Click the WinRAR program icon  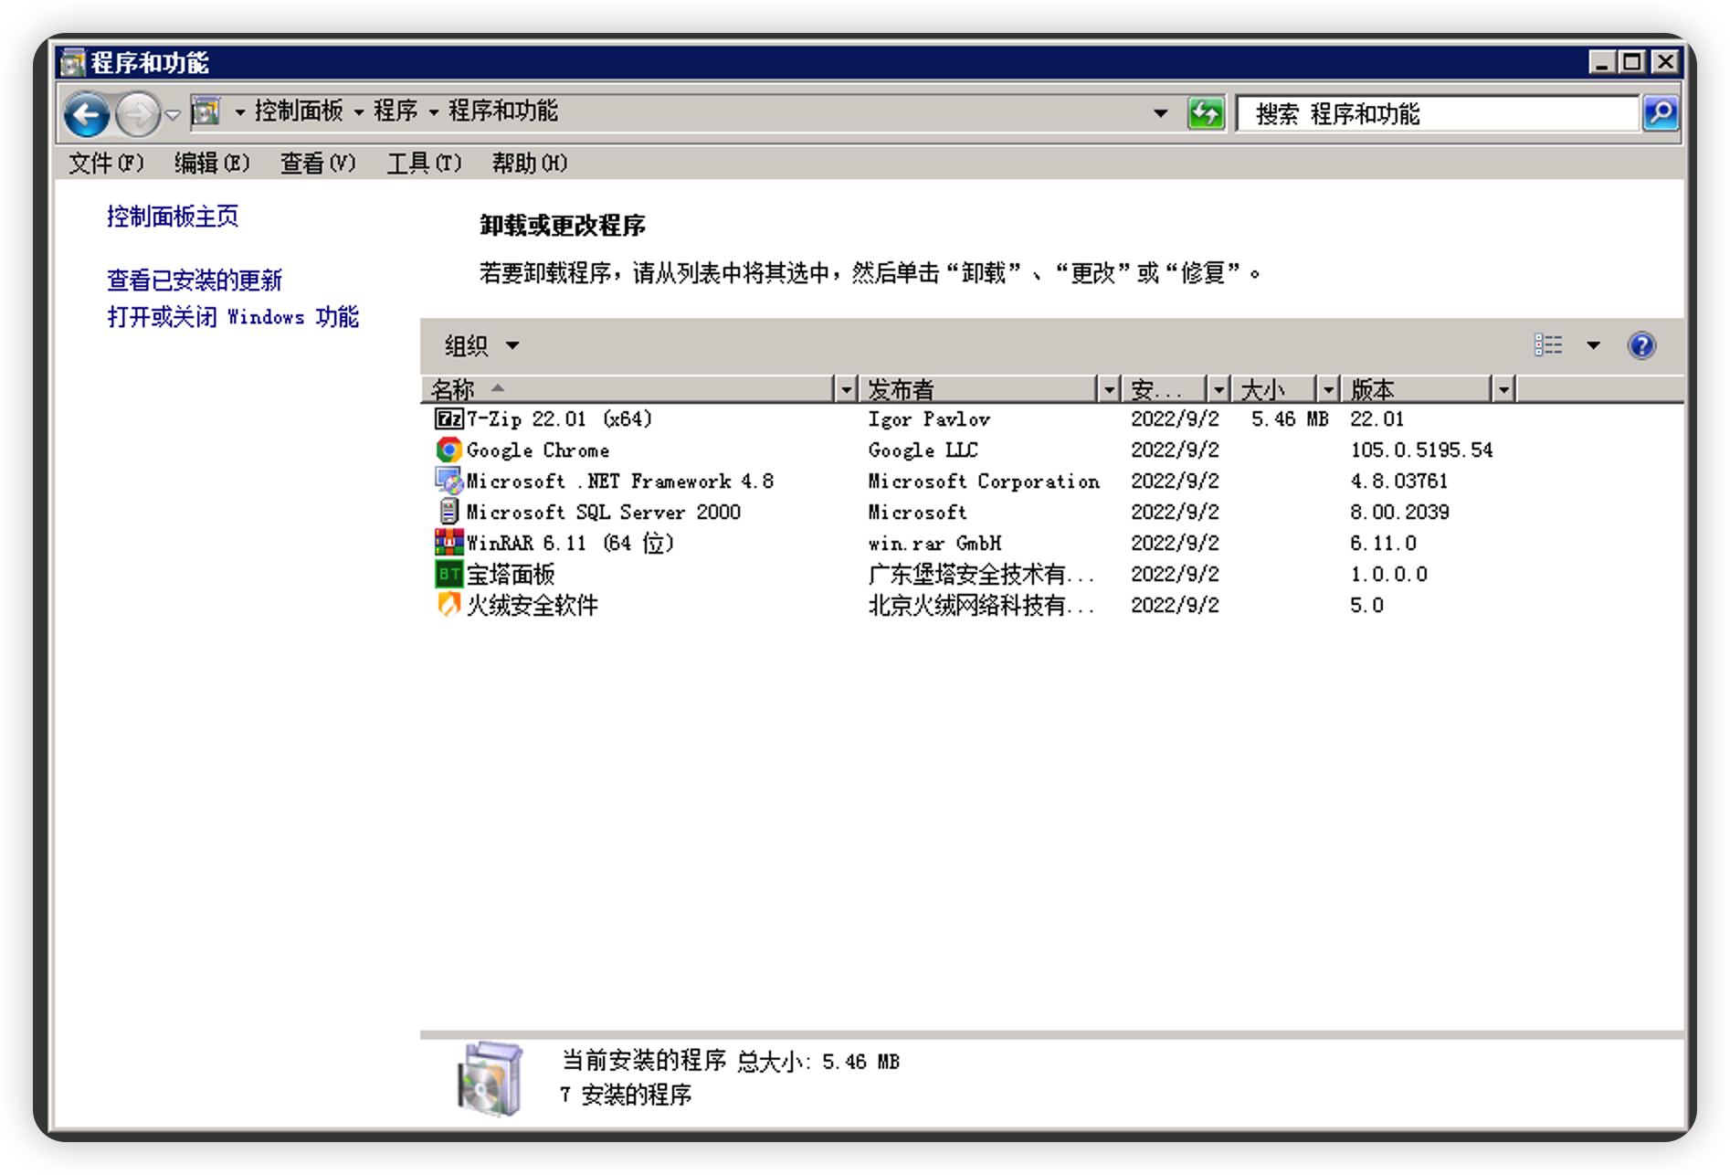coord(448,543)
